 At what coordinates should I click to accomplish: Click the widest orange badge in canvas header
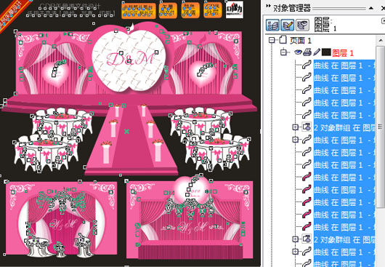(x=139, y=11)
